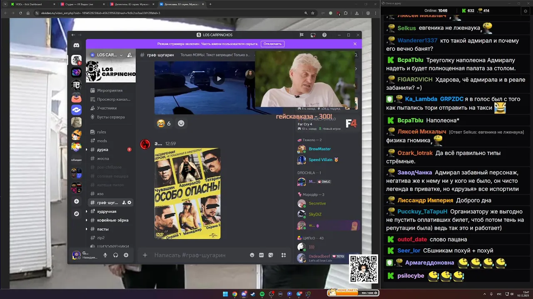Open chat settings gear in chat window

click(526, 11)
